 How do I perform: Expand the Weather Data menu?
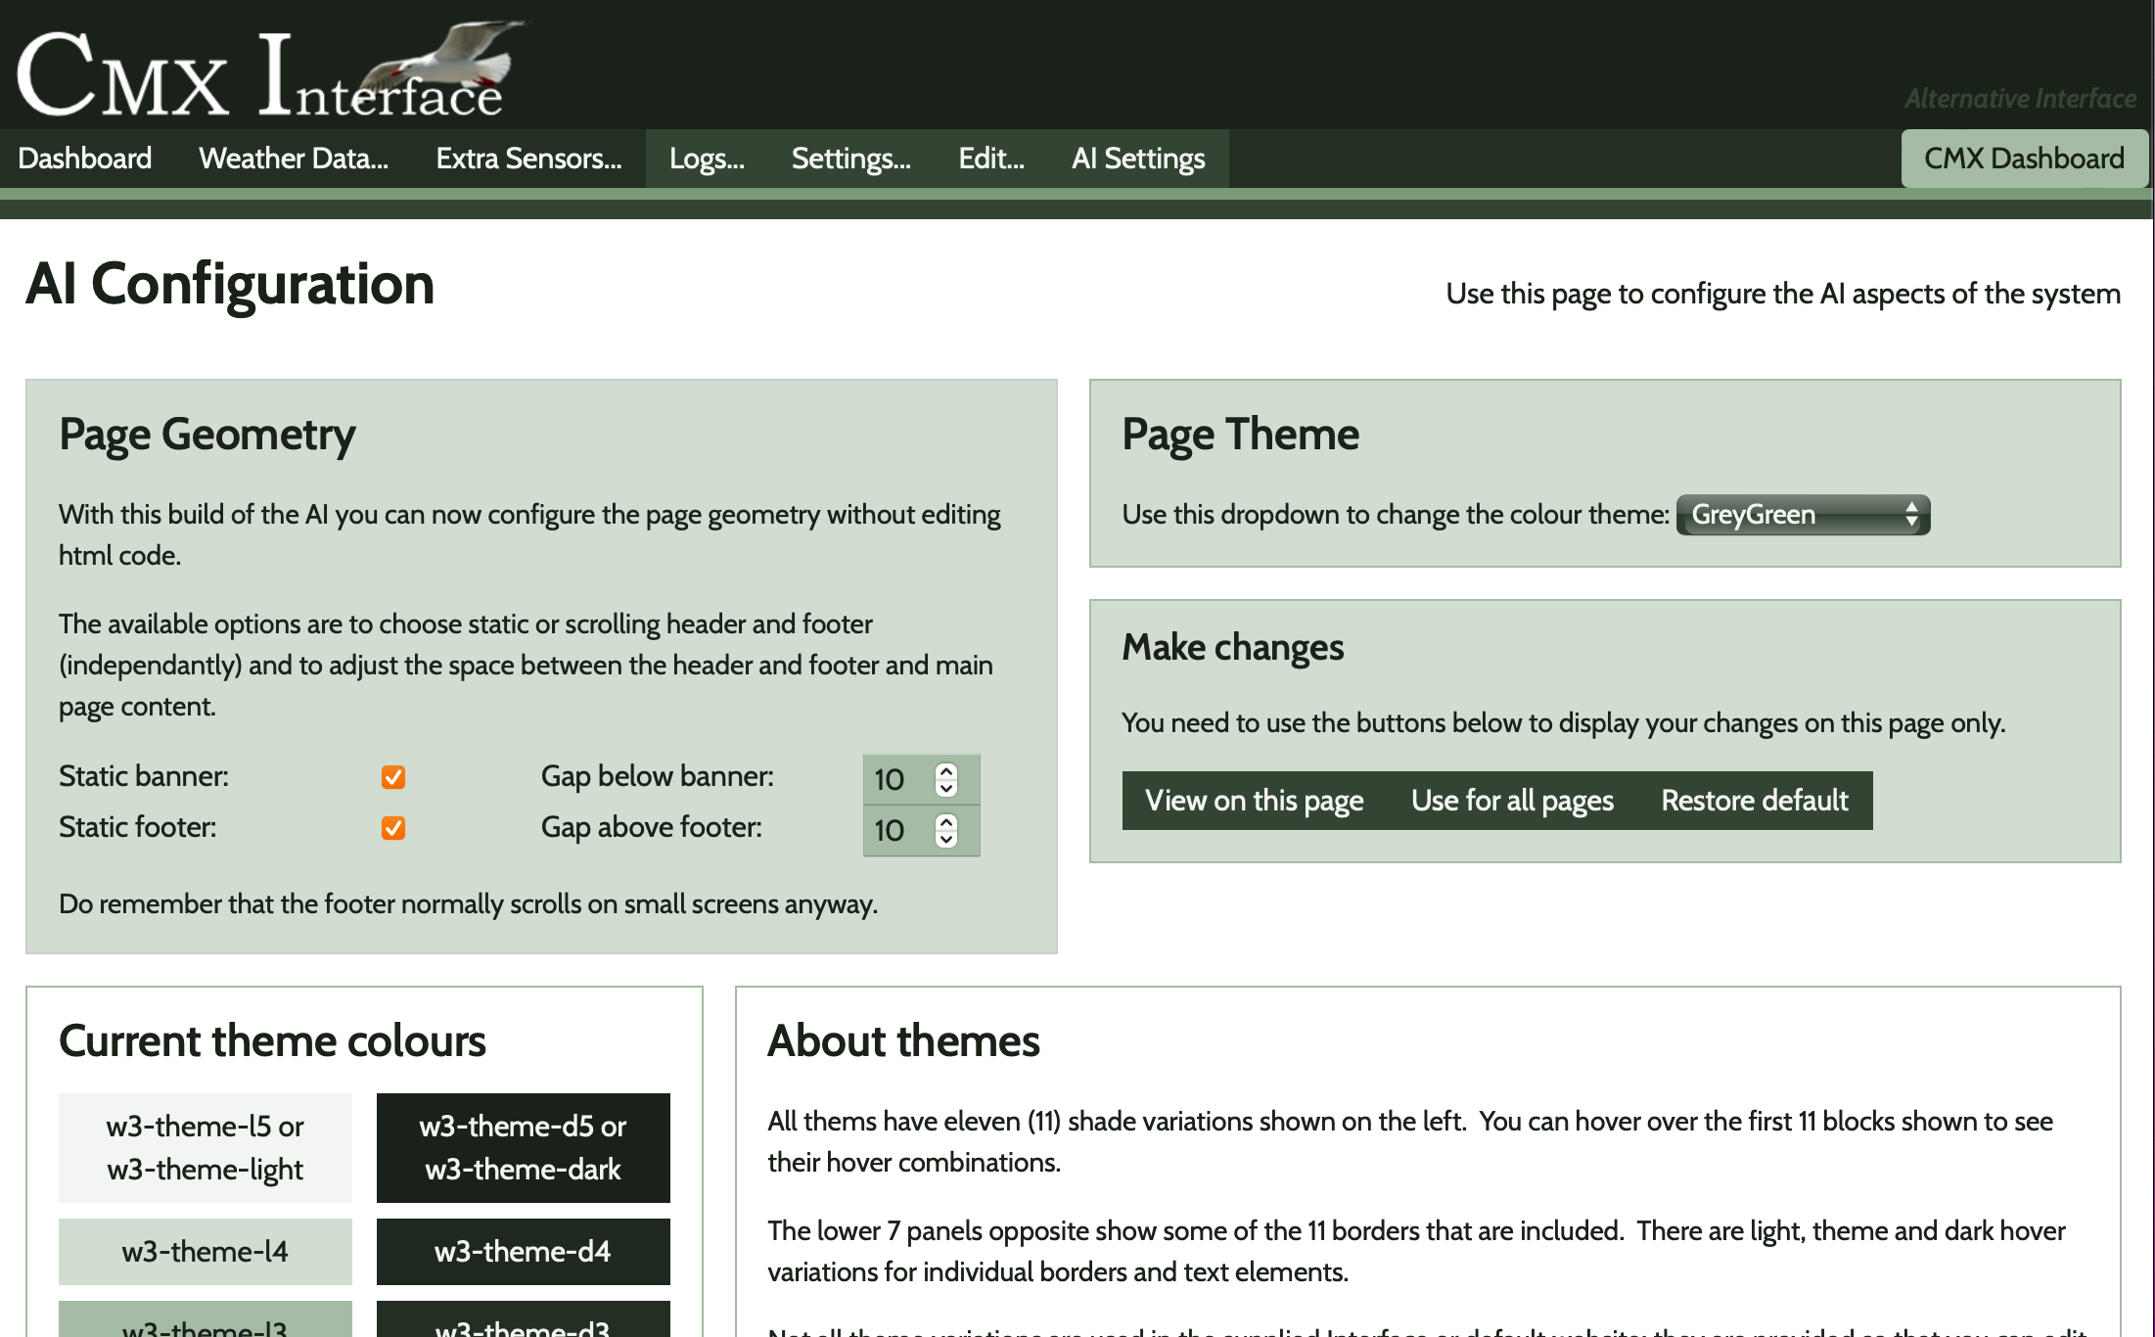point(293,159)
